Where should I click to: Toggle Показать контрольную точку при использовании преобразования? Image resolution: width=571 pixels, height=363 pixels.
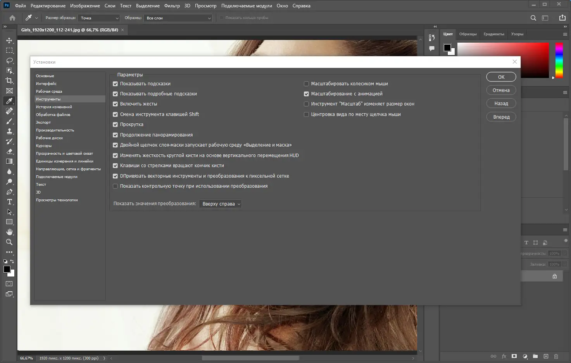(x=115, y=186)
